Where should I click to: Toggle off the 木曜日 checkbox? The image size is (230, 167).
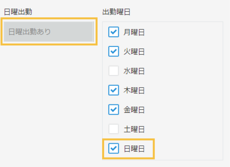point(114,90)
